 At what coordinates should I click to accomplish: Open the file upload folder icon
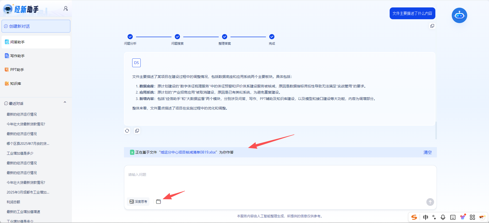158,202
